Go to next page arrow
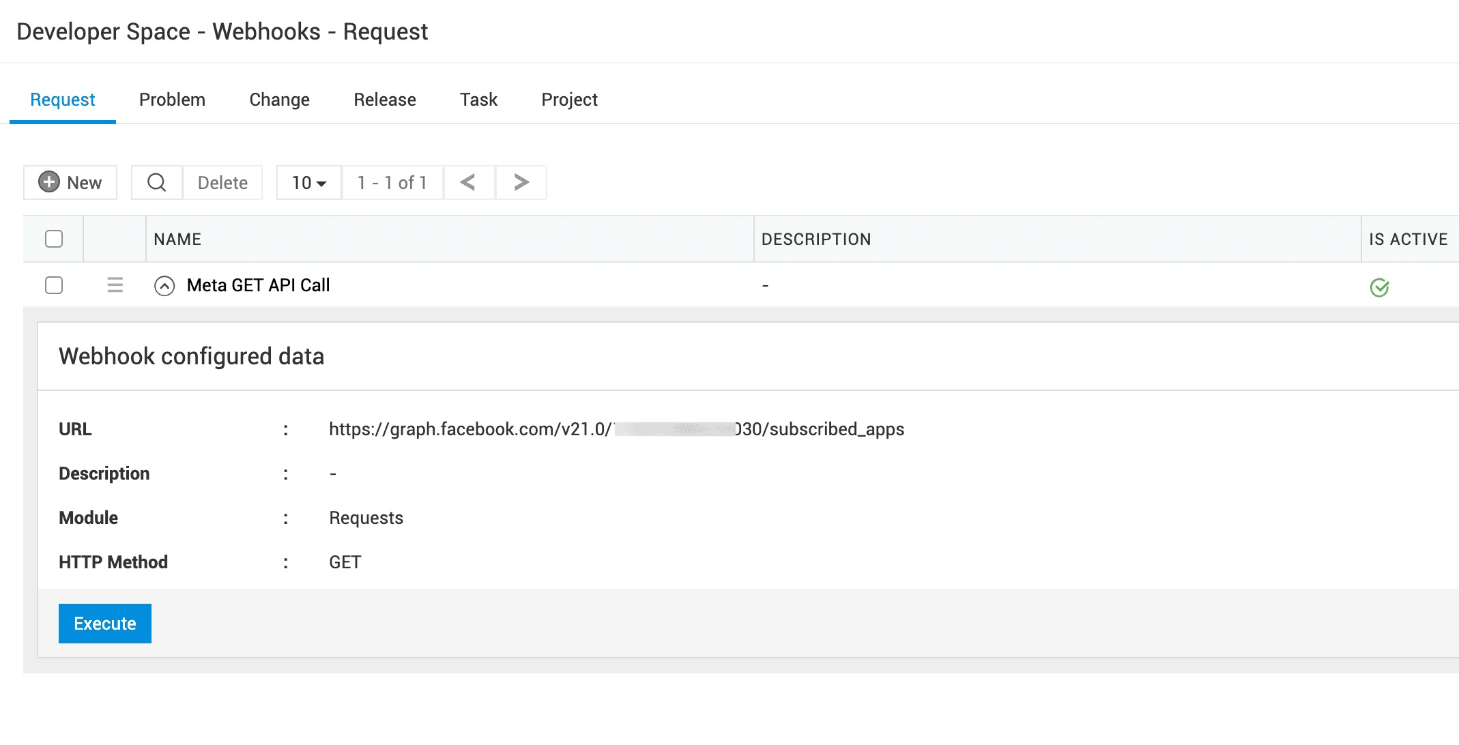Image resolution: width=1459 pixels, height=745 pixels. pyautogui.click(x=521, y=182)
